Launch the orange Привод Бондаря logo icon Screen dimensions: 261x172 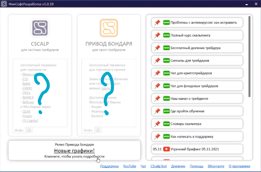point(109,28)
